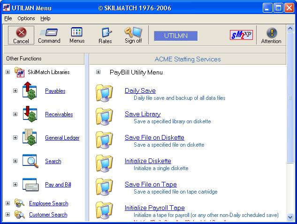Open the Customer Search link
297x224 pixels.
click(x=48, y=215)
